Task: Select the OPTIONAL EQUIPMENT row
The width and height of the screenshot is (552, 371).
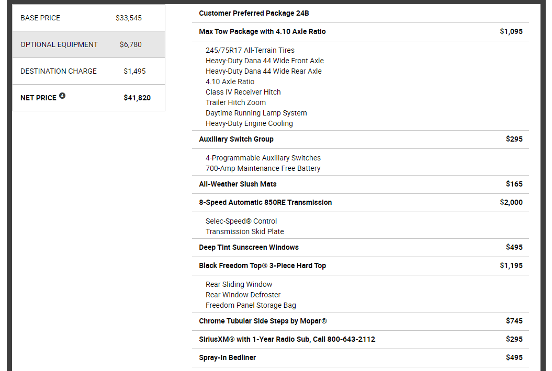Action: (x=89, y=44)
